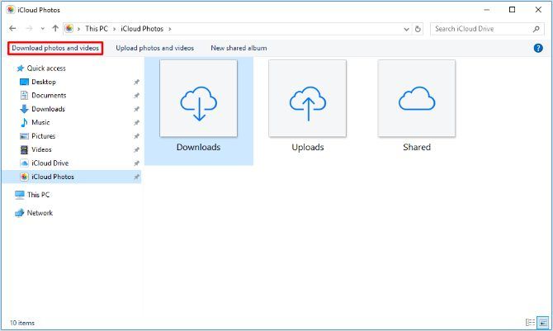Viewport: 553px width, 331px height.
Task: Click iCloud Photos breadcrumb in address bar
Action: [x=142, y=29]
